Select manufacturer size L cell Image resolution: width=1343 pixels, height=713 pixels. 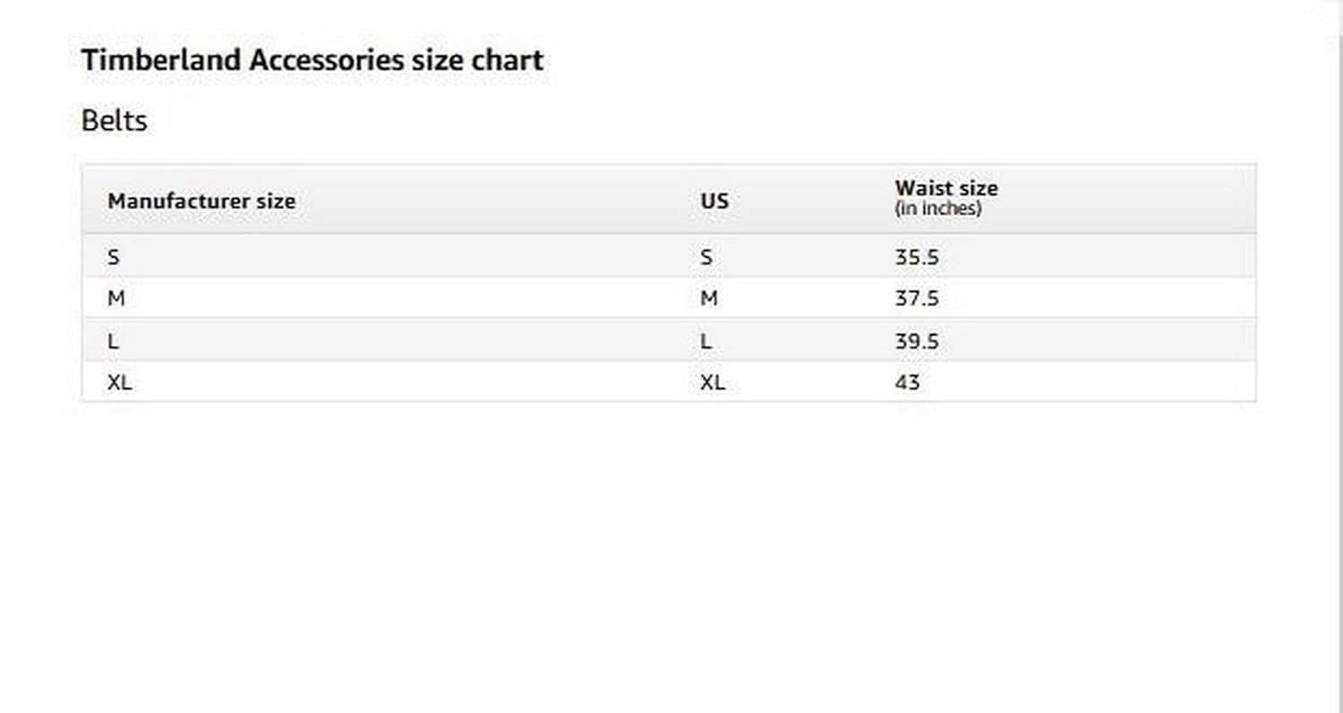click(x=113, y=341)
